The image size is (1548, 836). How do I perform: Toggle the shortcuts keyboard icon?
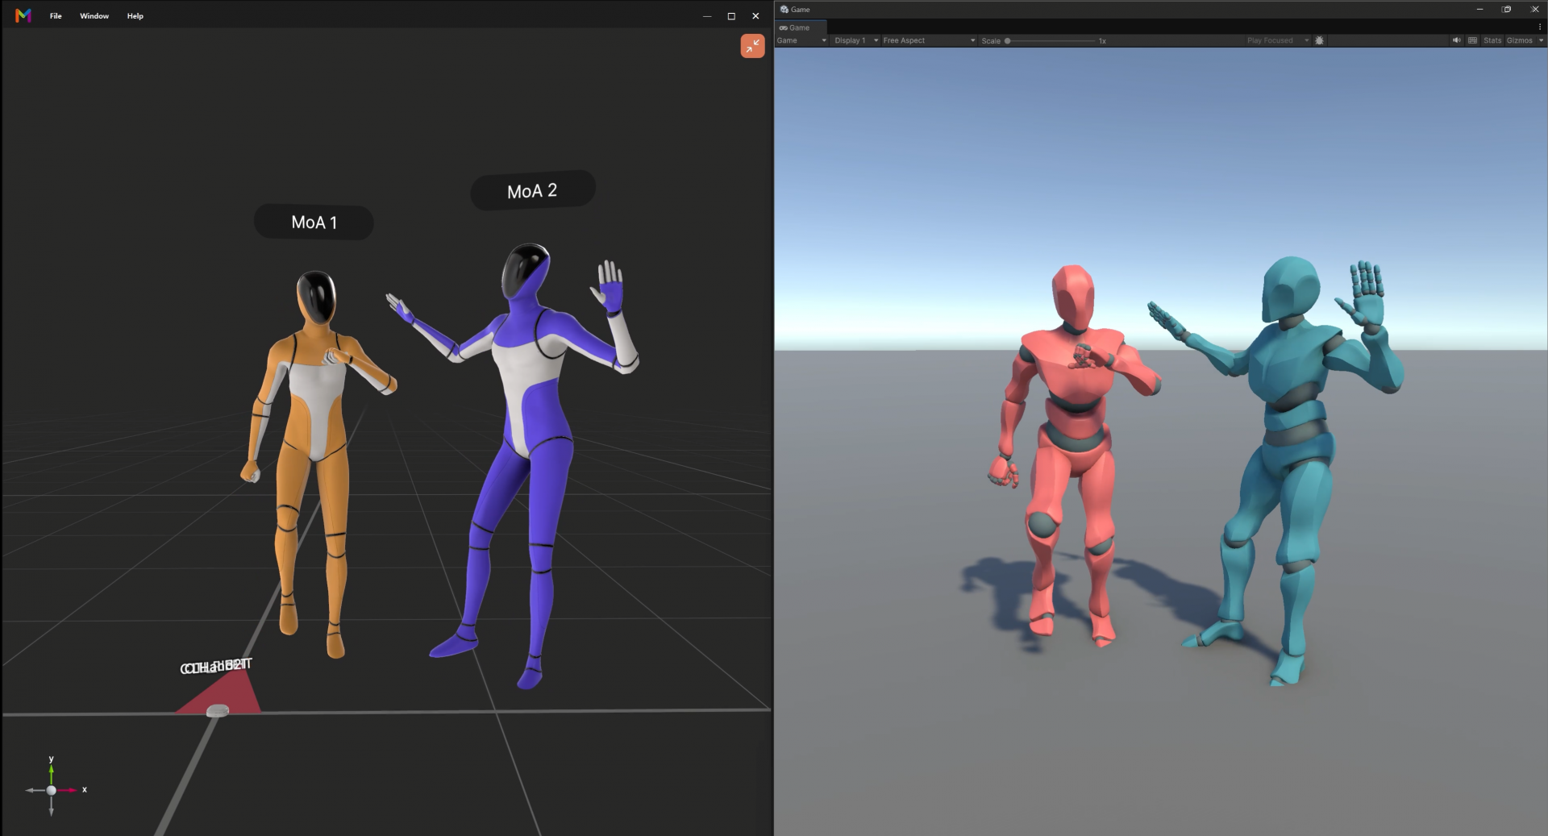click(1473, 40)
